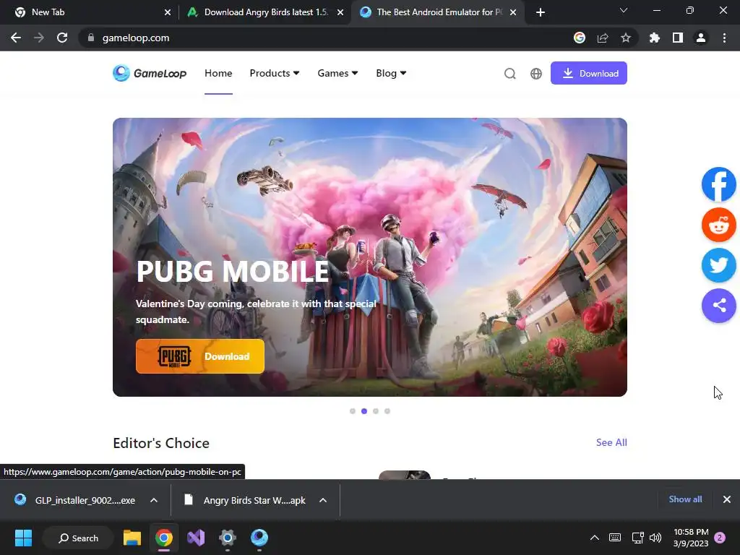Open the notification badge in taskbar

pos(720,538)
